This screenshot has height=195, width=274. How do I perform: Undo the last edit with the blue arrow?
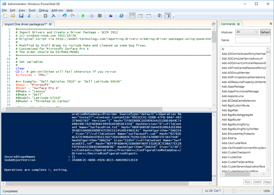click(64, 16)
